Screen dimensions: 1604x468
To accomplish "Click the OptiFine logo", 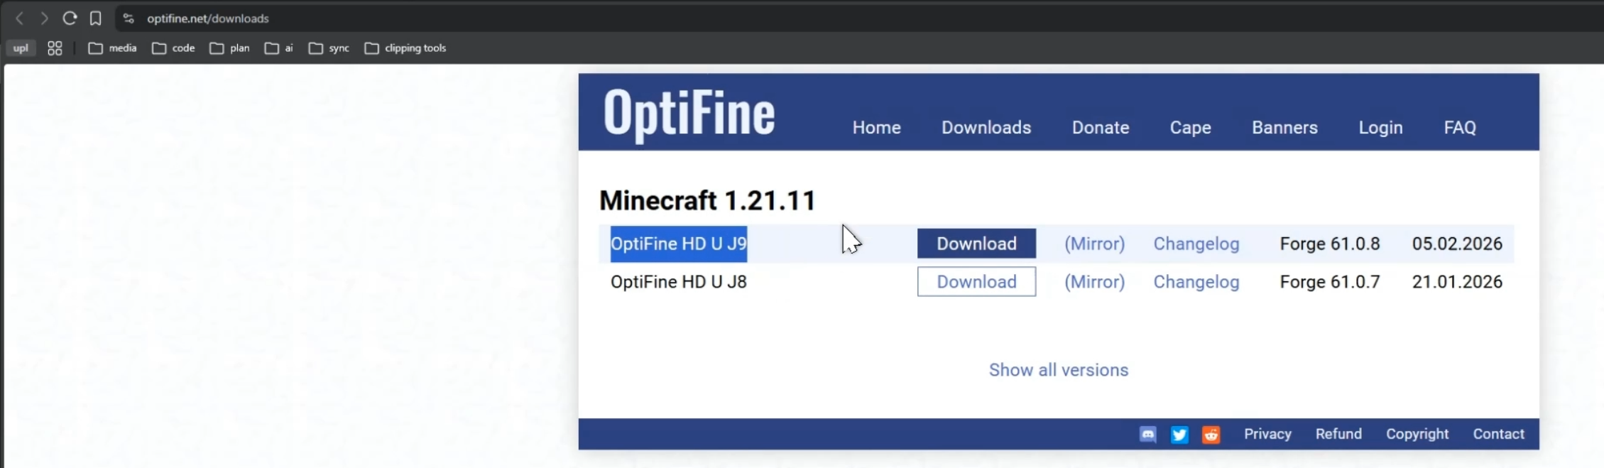I will point(689,114).
